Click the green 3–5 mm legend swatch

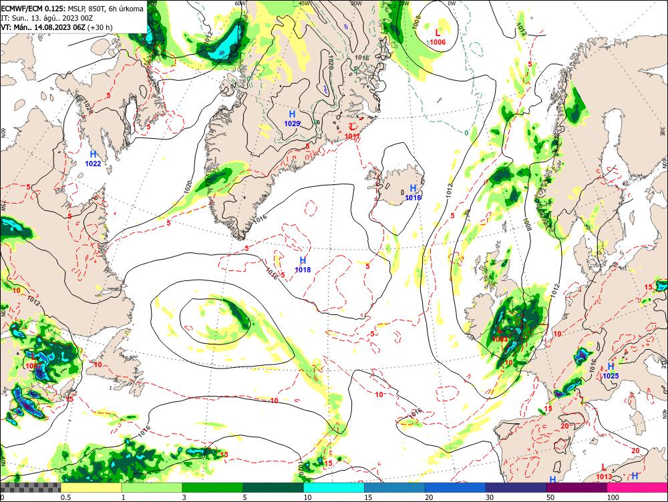(212, 487)
